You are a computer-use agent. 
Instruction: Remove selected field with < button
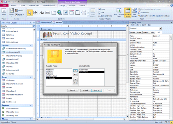[x=75, y=79]
